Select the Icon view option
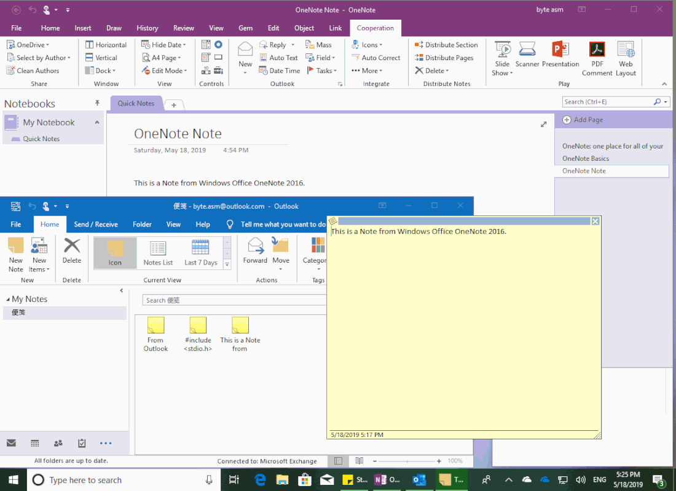This screenshot has width=676, height=491. click(x=115, y=252)
